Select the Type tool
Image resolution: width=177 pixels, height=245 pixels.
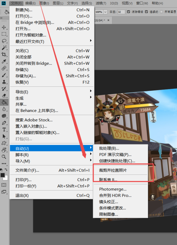pyautogui.click(x=4, y=130)
